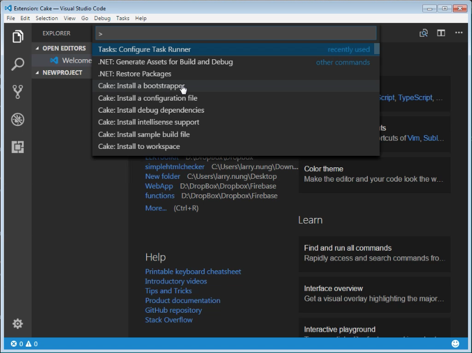Viewport: 472px width, 353px height.
Task: Open GitHub repository link
Action: click(173, 310)
